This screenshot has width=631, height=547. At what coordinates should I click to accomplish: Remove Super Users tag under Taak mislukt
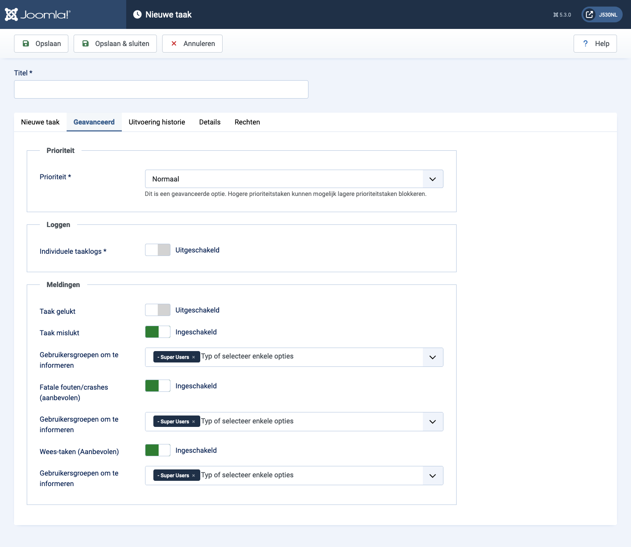[x=194, y=357]
